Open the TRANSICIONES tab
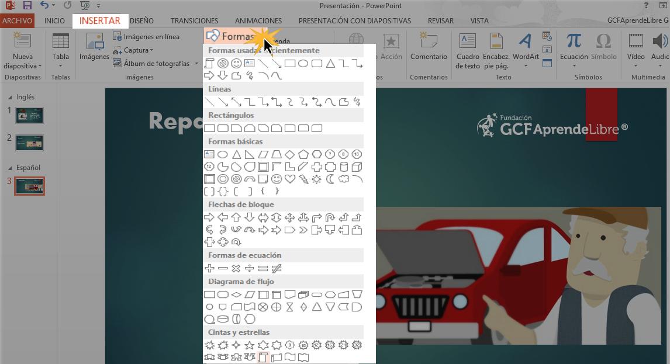The image size is (670, 364). pyautogui.click(x=195, y=20)
